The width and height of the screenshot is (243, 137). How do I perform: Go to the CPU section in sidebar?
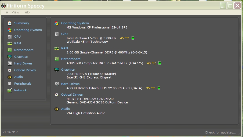(17, 37)
